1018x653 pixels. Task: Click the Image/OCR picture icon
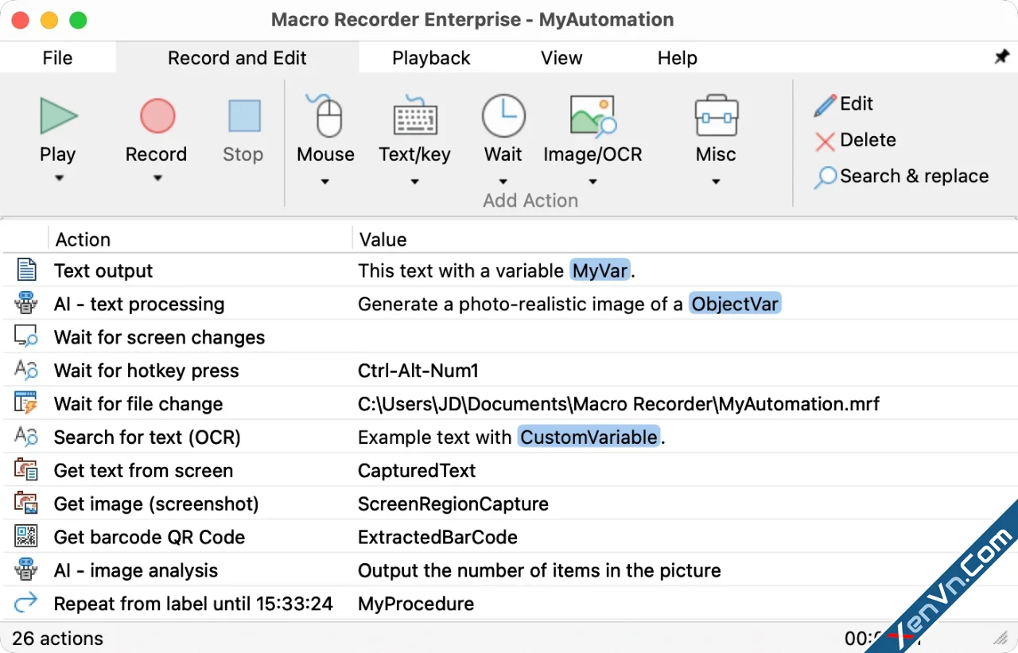tap(593, 116)
